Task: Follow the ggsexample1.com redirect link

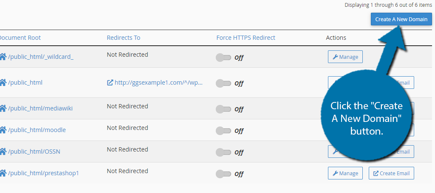Action: pyautogui.click(x=158, y=83)
